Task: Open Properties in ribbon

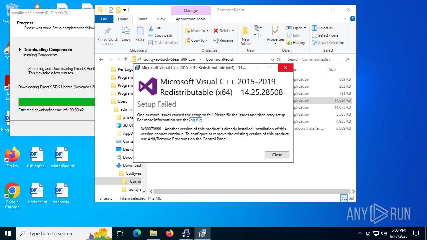Action: (x=276, y=35)
